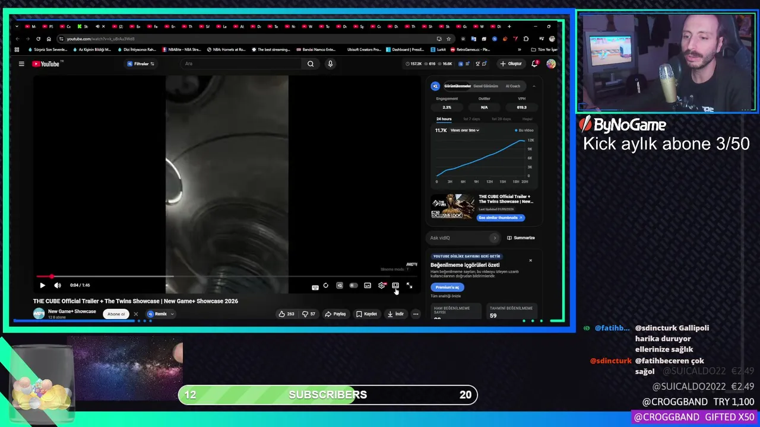Open the Bandai Namco bookmark
The height and width of the screenshot is (427, 760).
316,50
